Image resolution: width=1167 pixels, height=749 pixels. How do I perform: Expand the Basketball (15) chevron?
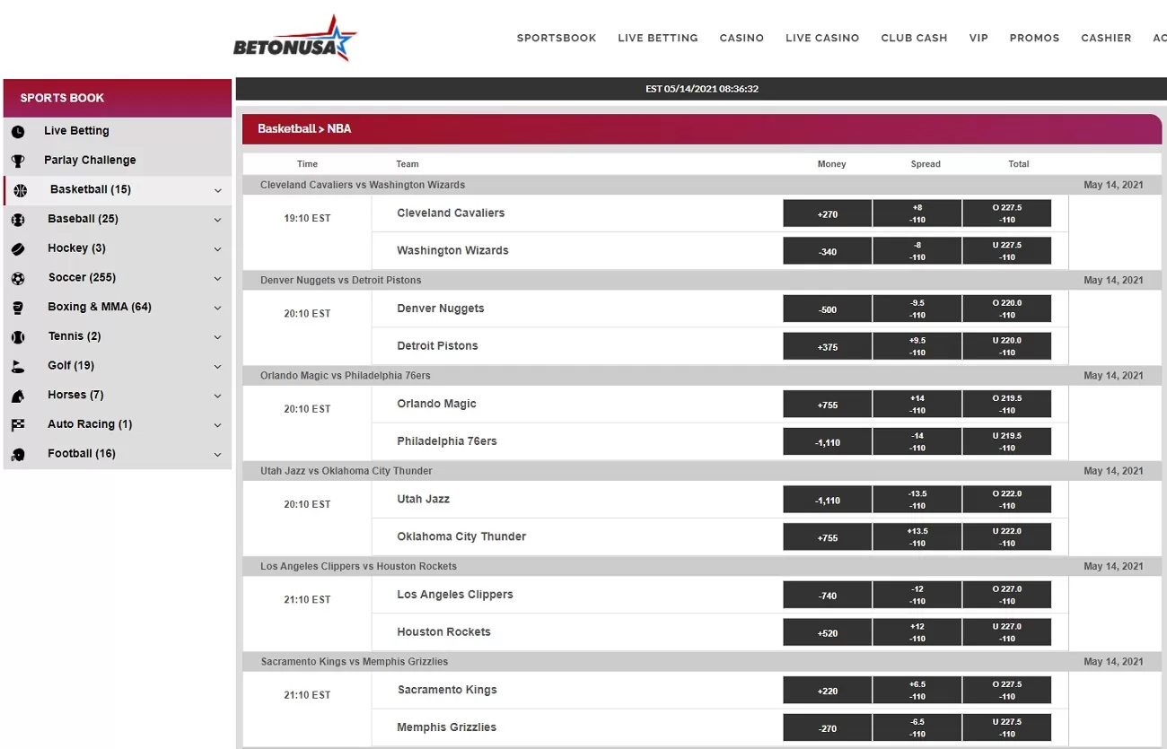coord(218,190)
